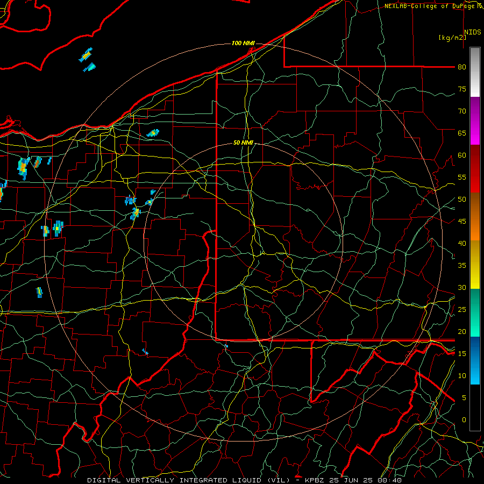Click the 30 value on the VIL scale
The height and width of the screenshot is (484, 484).
462,288
